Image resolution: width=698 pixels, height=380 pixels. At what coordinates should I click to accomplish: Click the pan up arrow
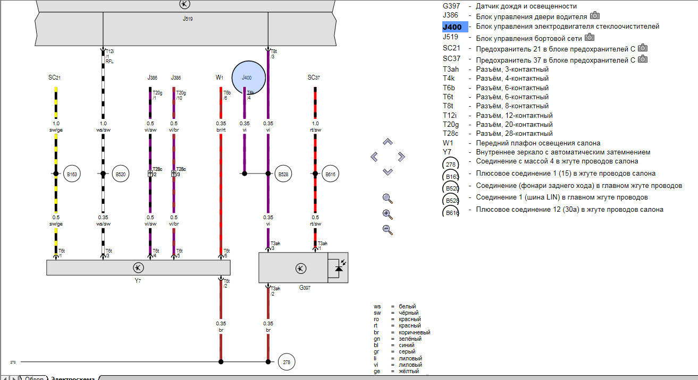point(388,142)
